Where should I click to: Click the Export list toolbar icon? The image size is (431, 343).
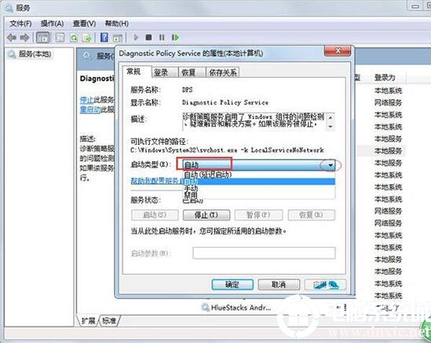pos(87,38)
